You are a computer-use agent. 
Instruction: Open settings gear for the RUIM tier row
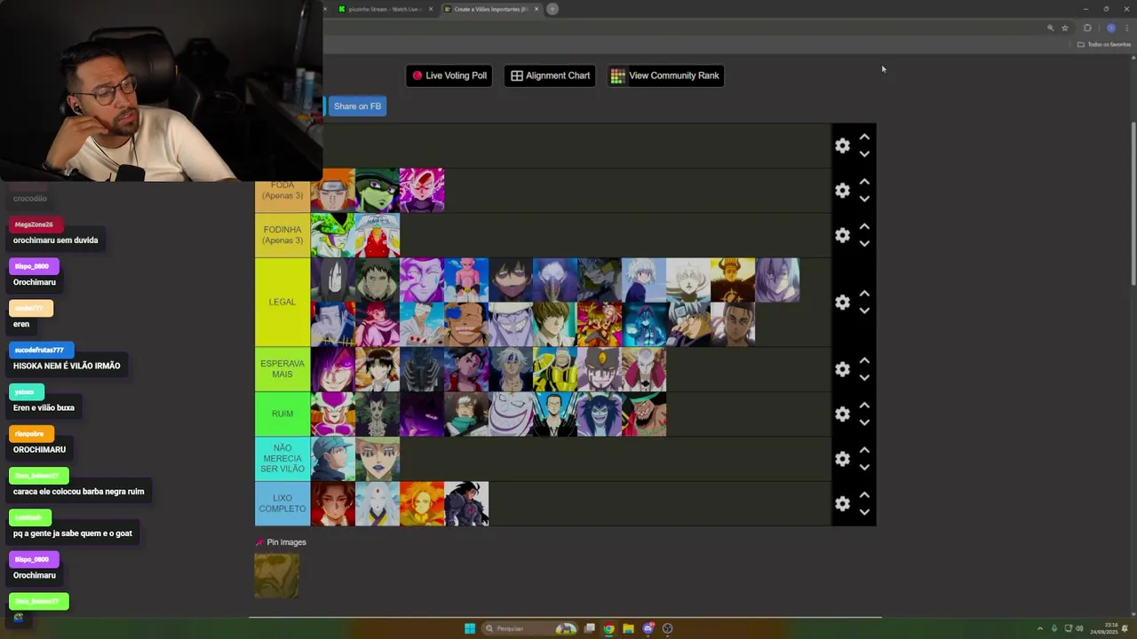tap(842, 414)
